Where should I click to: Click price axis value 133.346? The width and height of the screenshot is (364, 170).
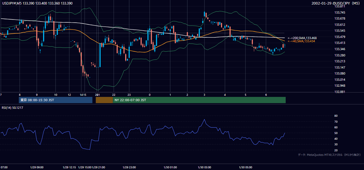[340, 49]
